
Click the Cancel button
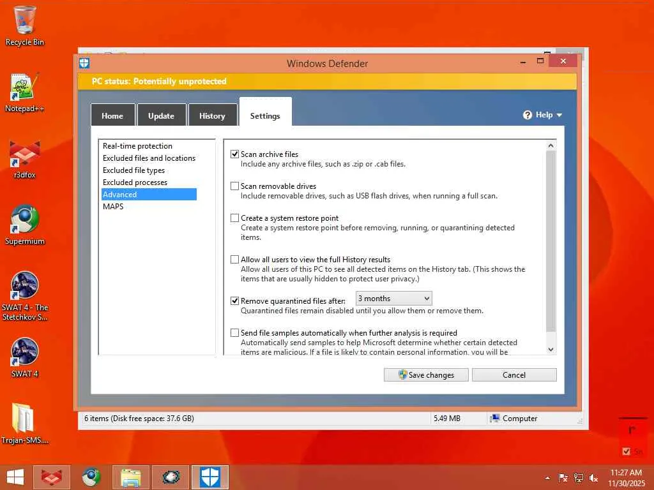[514, 375]
